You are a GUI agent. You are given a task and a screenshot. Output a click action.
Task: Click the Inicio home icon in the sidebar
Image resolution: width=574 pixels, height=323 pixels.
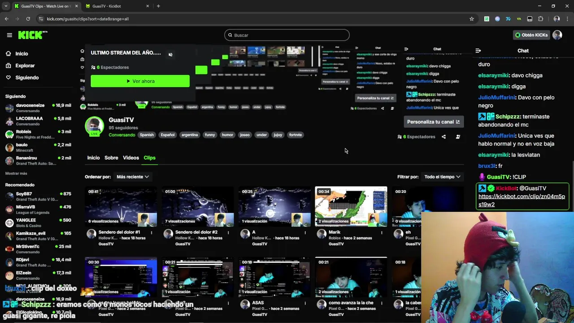tap(8, 53)
